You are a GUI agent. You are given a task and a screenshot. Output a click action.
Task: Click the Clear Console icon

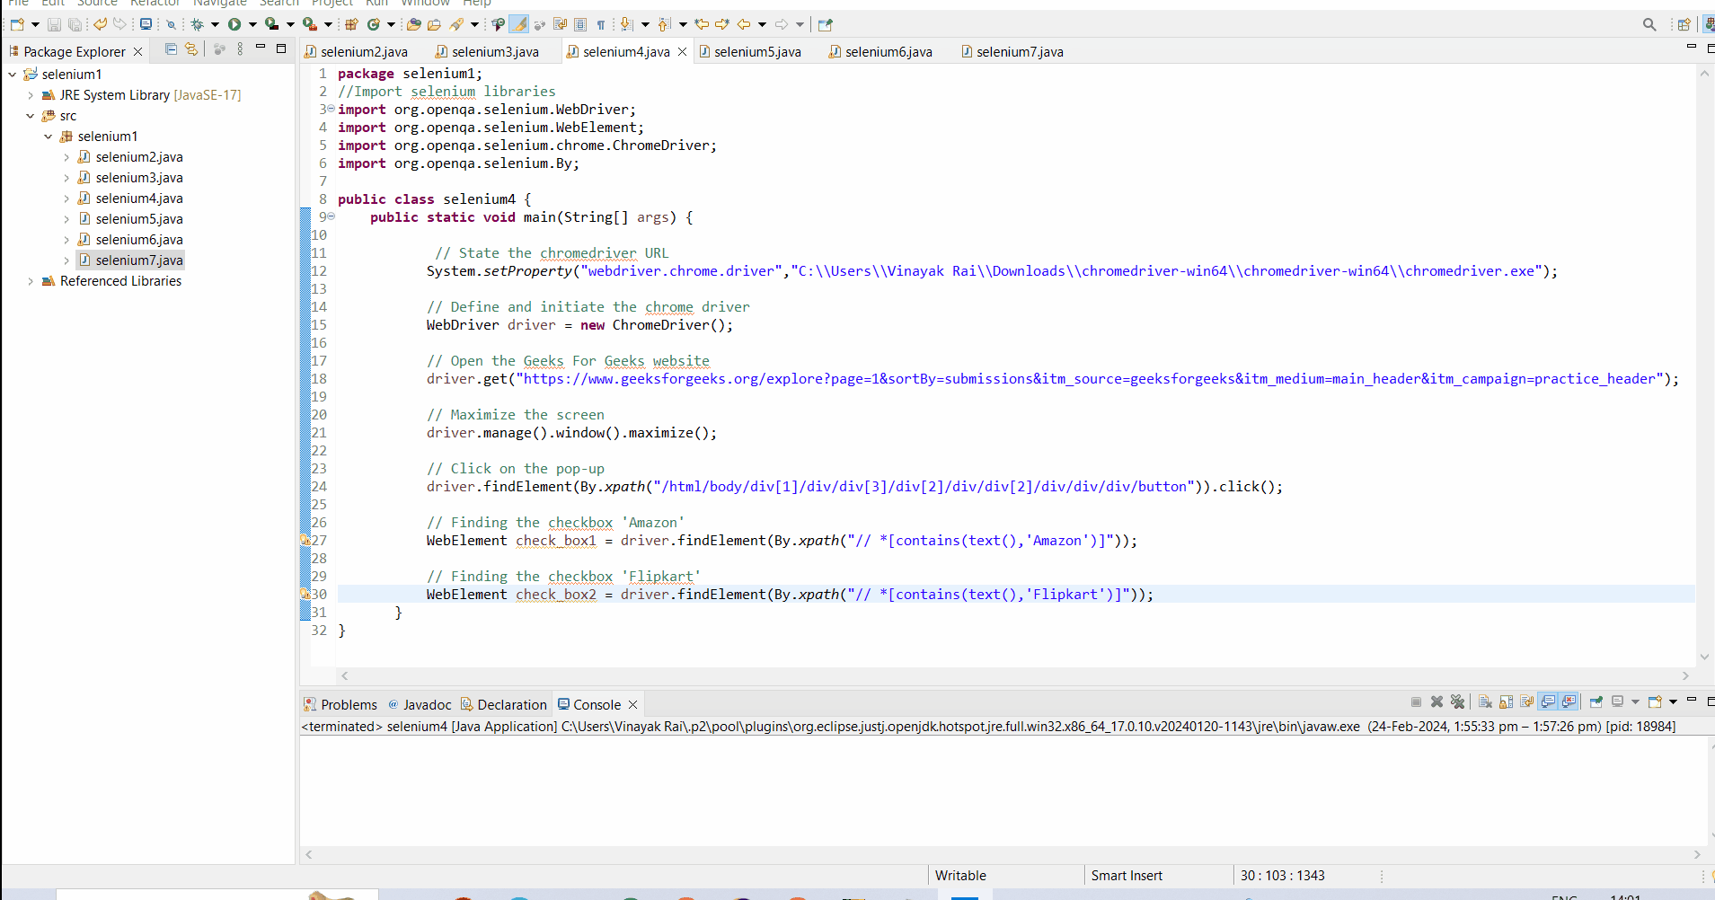[x=1485, y=701]
